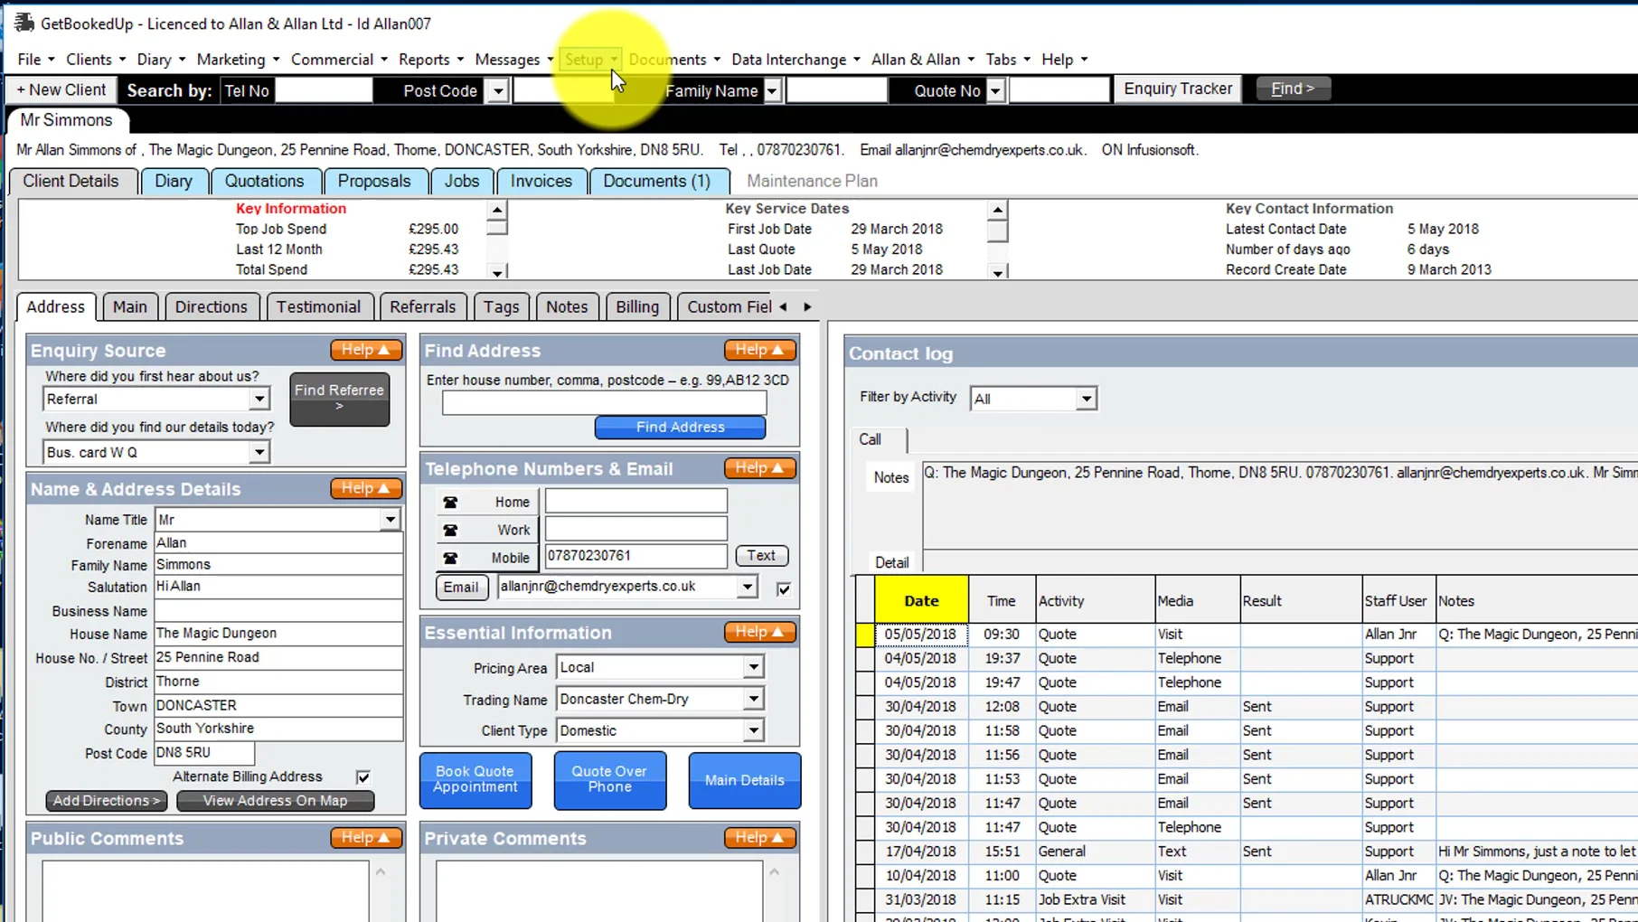Open the Data Interchange menu
Viewport: 1638px width, 922px height.
795,60
